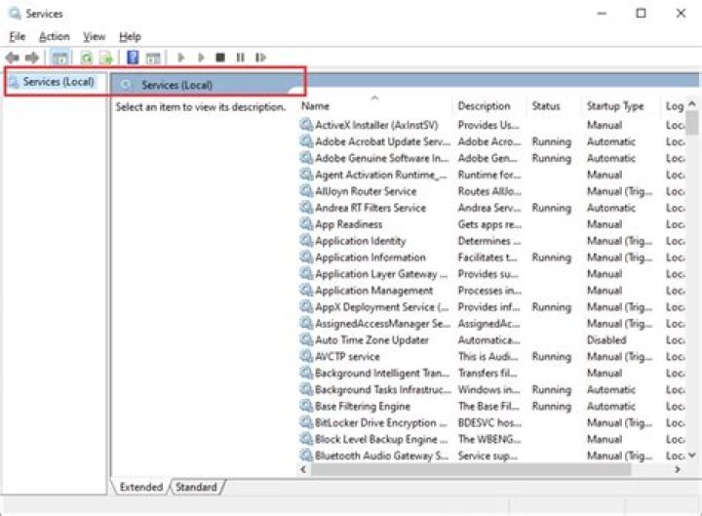Sort by the Startup Type column header
Image resolution: width=702 pixels, height=516 pixels.
pos(614,105)
